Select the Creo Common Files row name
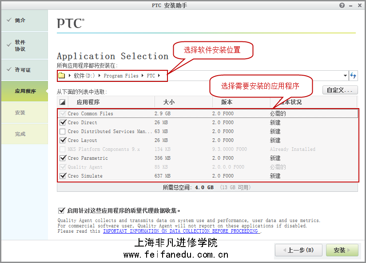The height and width of the screenshot is (263, 366). coord(90,113)
